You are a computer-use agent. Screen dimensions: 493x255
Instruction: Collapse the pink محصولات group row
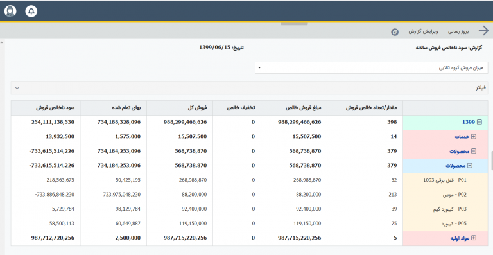(x=474, y=151)
